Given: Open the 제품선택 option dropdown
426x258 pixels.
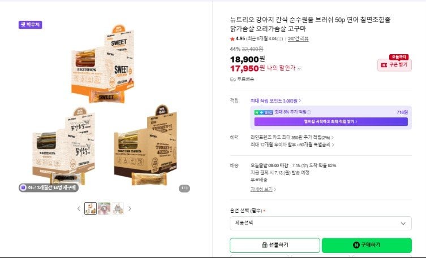Looking at the screenshot, I should [x=321, y=224].
